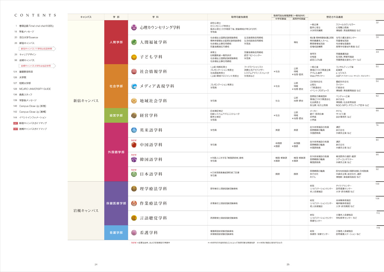Open contents entry キャリアデザイン
Screen dimensions: 384x272
pos(25,55)
